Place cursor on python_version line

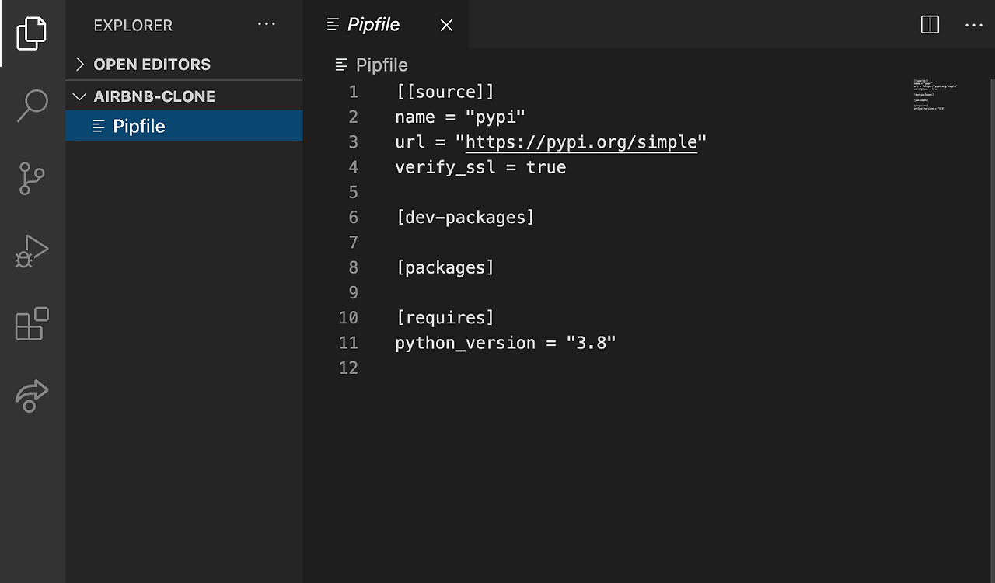[505, 343]
